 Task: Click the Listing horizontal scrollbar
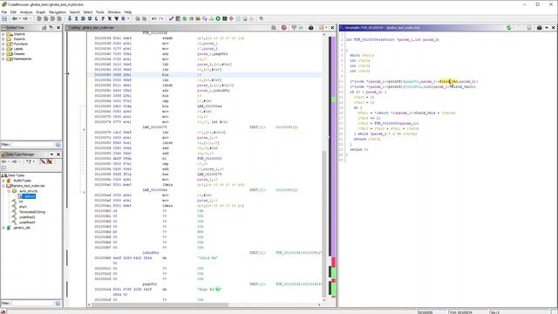[205, 304]
